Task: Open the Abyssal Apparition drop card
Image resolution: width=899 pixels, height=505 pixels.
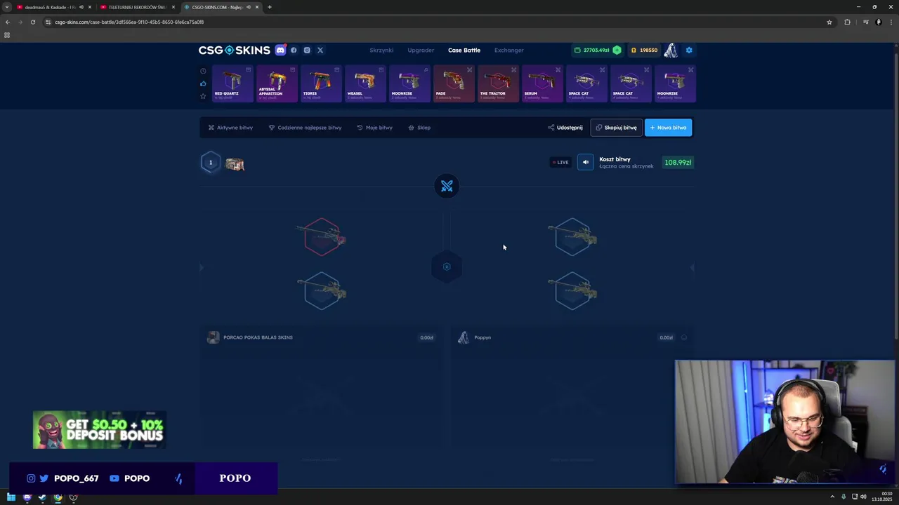Action: click(x=277, y=83)
